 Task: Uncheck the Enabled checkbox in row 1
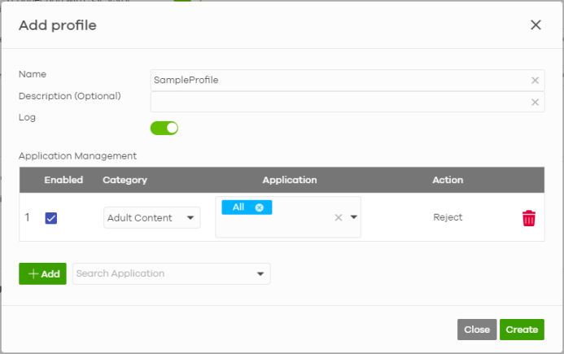pos(50,218)
